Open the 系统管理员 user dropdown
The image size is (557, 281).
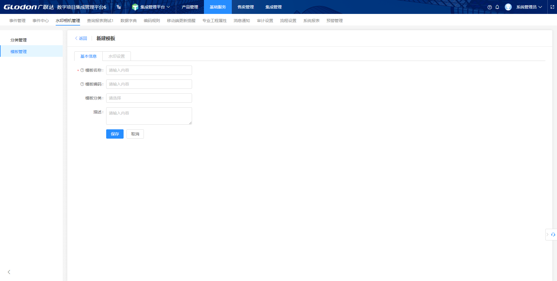coord(529,7)
